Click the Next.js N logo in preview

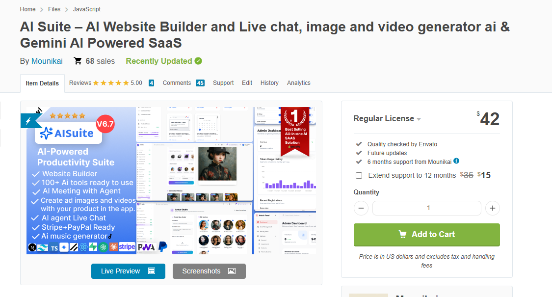[x=32, y=248]
